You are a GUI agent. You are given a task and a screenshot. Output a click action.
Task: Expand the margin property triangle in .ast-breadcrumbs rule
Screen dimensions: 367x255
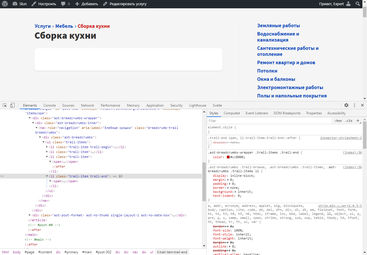click(228, 180)
